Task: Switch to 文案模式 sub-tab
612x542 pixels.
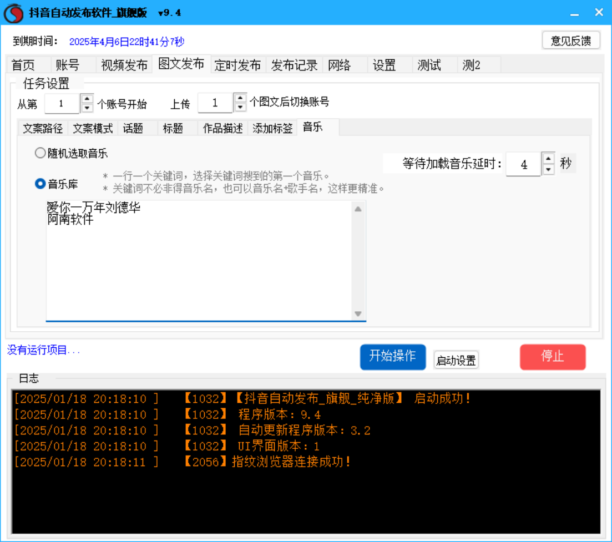Action: point(93,128)
